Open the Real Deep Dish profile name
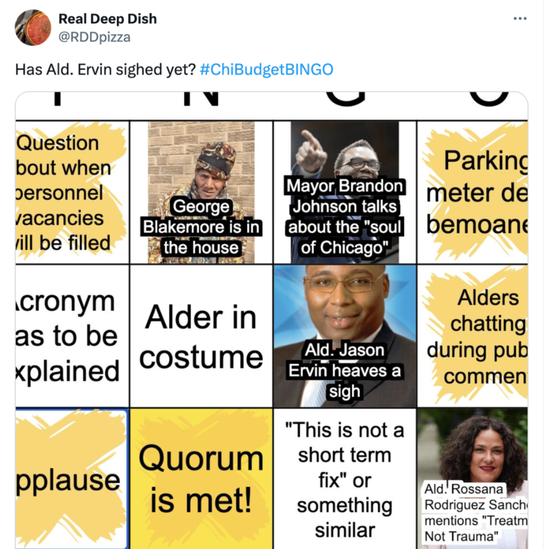549x549 pixels. pyautogui.click(x=107, y=19)
